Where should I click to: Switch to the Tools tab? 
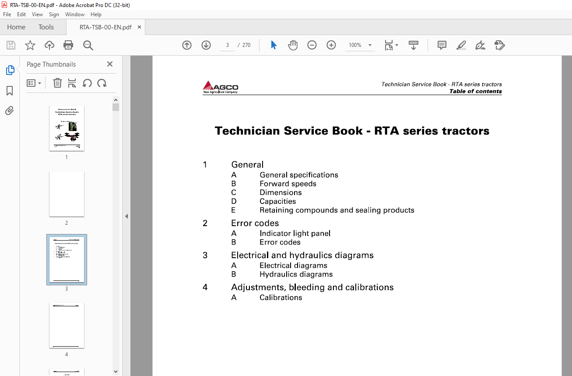click(x=46, y=27)
